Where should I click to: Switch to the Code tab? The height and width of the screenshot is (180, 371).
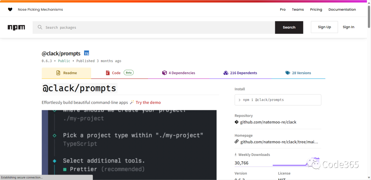[x=120, y=73]
